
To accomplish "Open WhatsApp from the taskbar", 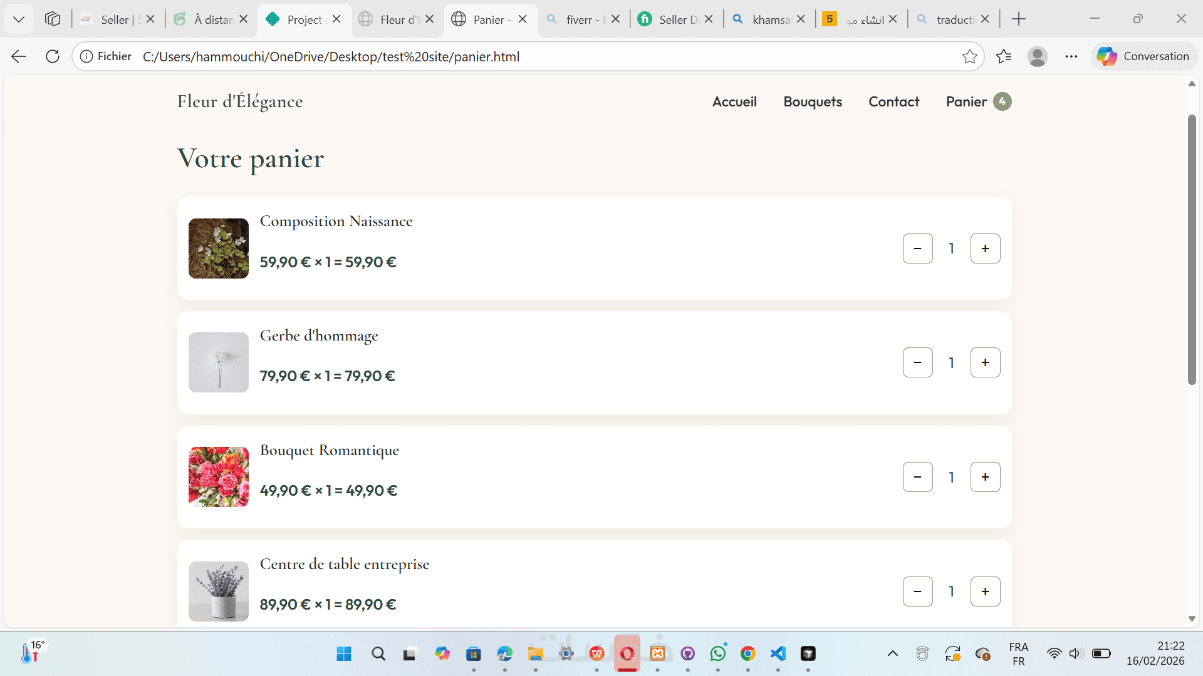I will [x=717, y=654].
